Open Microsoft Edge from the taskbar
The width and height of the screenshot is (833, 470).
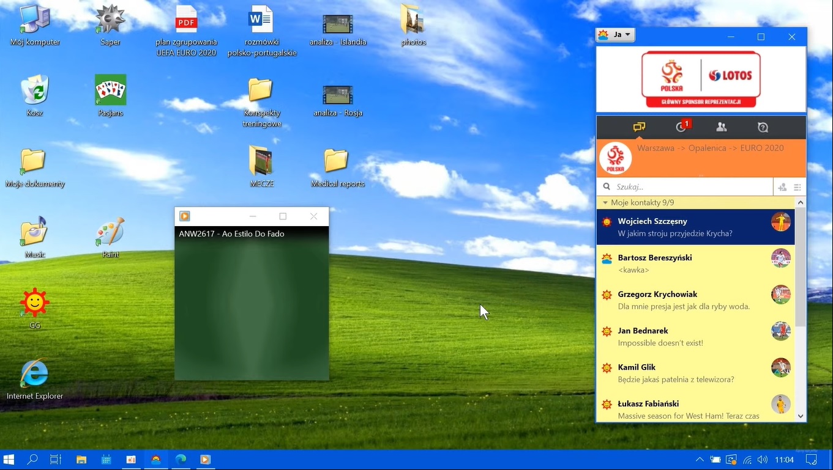coord(181,460)
